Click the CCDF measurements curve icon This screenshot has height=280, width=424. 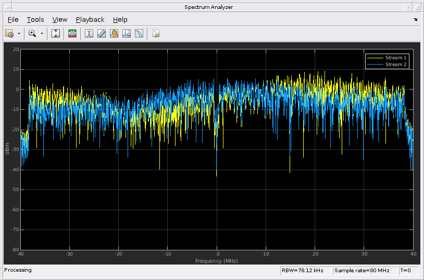coord(139,33)
